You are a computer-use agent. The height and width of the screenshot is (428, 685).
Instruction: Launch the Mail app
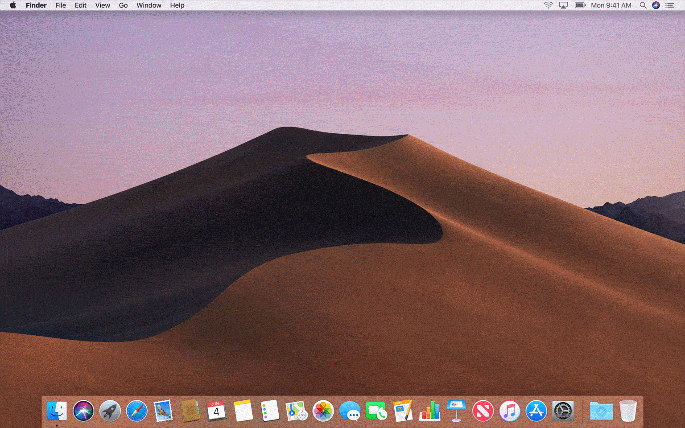(163, 411)
